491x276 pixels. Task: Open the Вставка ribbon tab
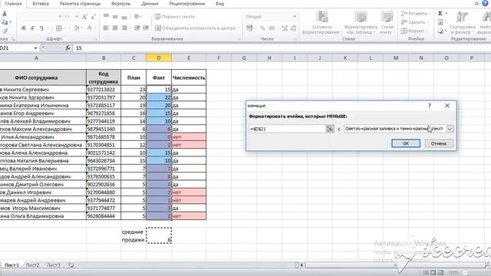click(41, 4)
